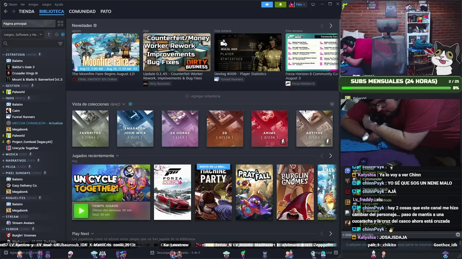462x259 pixels.
Task: Open the FAVORITOS collection tile
Action: [90, 128]
